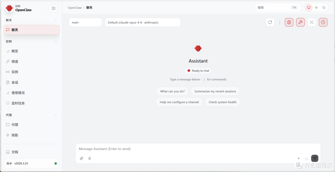Switch to the light sun theme

pos(316,7)
